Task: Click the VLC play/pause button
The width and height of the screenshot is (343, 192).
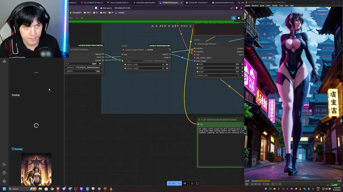Action: 247,184
